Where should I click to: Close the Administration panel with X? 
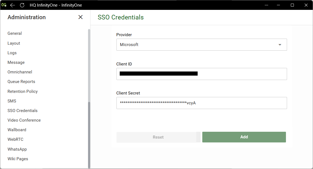[80, 17]
